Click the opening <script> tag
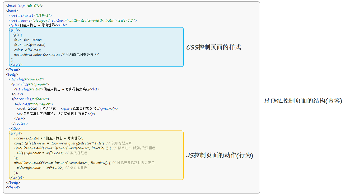Viewport: 345px width, 194px height. click(16, 133)
